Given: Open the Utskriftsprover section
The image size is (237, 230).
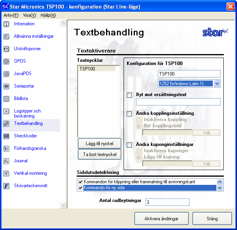Looking at the screenshot, I should pos(27,49).
